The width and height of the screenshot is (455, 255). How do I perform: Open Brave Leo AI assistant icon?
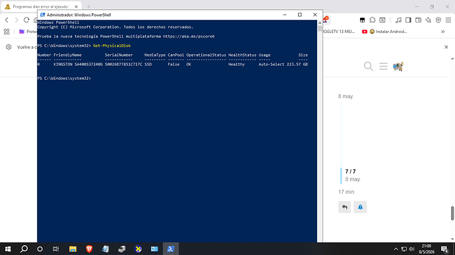[429, 20]
